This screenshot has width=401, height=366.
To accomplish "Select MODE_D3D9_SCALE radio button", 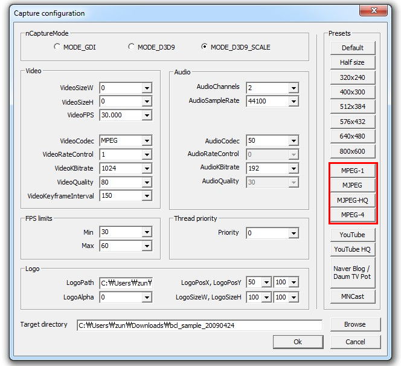I will [x=204, y=47].
